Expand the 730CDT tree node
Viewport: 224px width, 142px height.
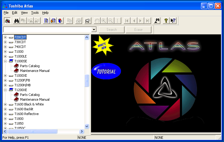5,42
